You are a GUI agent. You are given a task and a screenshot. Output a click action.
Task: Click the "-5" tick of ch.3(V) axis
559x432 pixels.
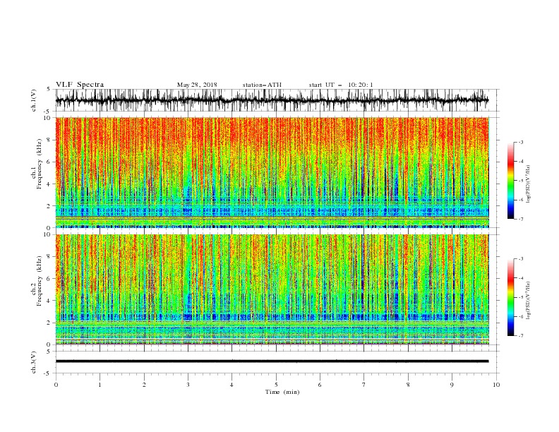pos(48,373)
